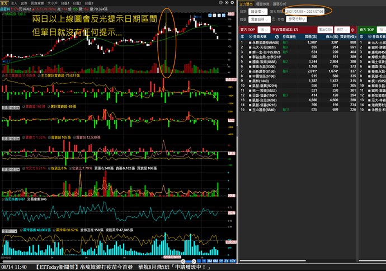The width and height of the screenshot is (386, 271).
Task: Tick the checkbox for 美林(1440)
Action: [249, 96]
